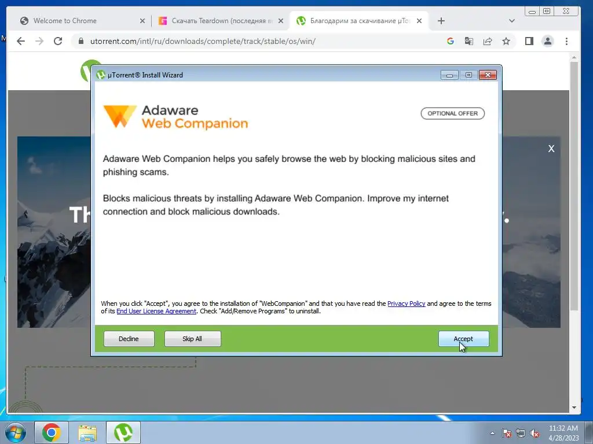Image resolution: width=593 pixels, height=444 pixels.
Task: Toggle the Chrome side panel
Action: point(529,41)
